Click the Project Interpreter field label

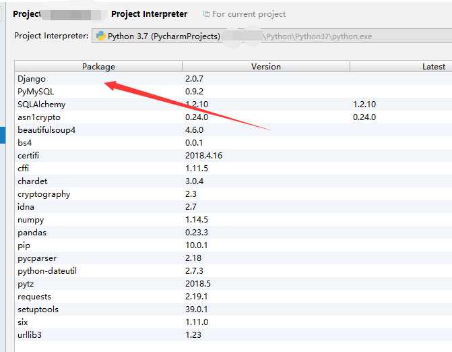51,36
